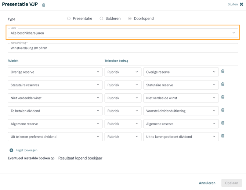The image size is (246, 190).
Task: Delete the Uit te keren preferent dividend row
Action: 223,136
